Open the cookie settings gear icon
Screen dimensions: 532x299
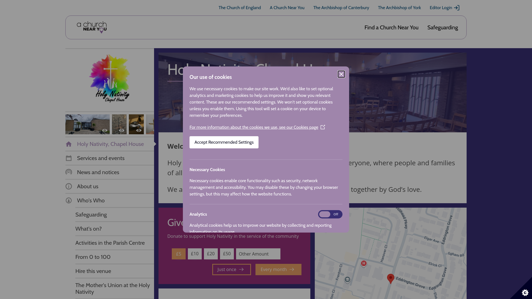click(525, 292)
